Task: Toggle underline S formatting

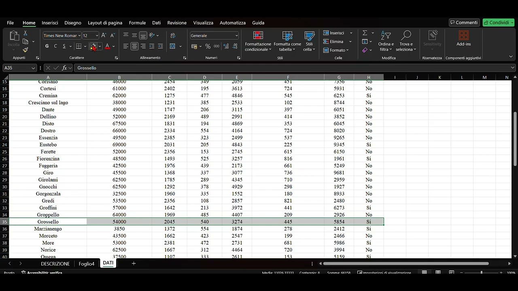Action: click(x=64, y=46)
